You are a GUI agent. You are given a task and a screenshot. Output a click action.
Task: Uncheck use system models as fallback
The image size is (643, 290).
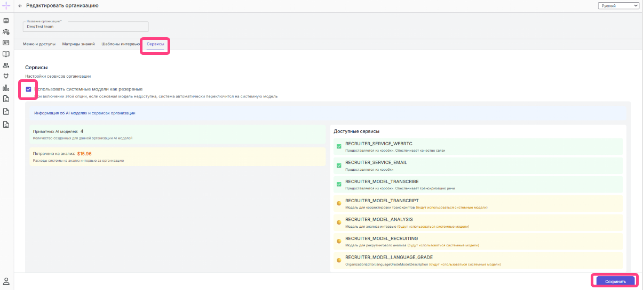click(x=28, y=89)
